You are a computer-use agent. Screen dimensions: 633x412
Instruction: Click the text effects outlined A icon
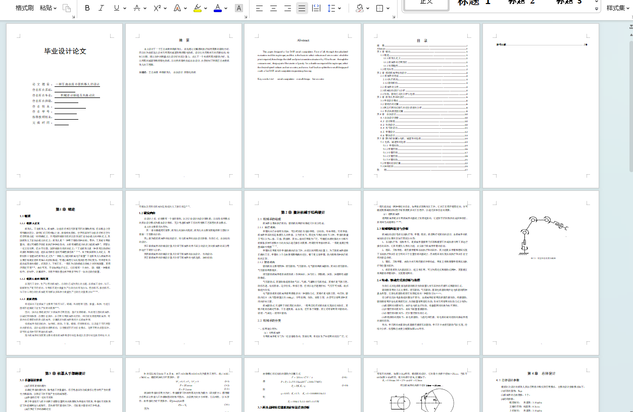pos(177,8)
